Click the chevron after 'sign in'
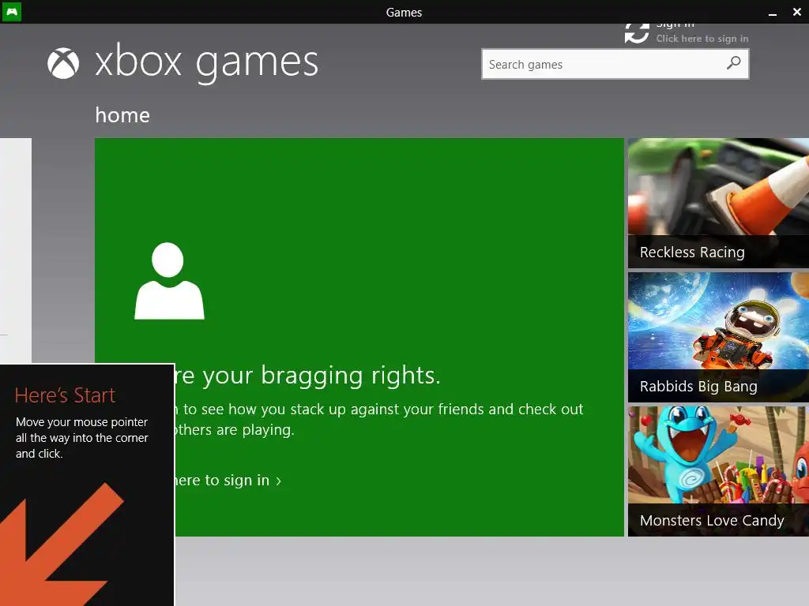The height and width of the screenshot is (606, 809). (279, 481)
